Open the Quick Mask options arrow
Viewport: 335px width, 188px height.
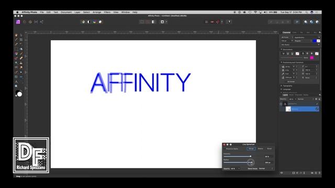pyautogui.click(x=166, y=22)
